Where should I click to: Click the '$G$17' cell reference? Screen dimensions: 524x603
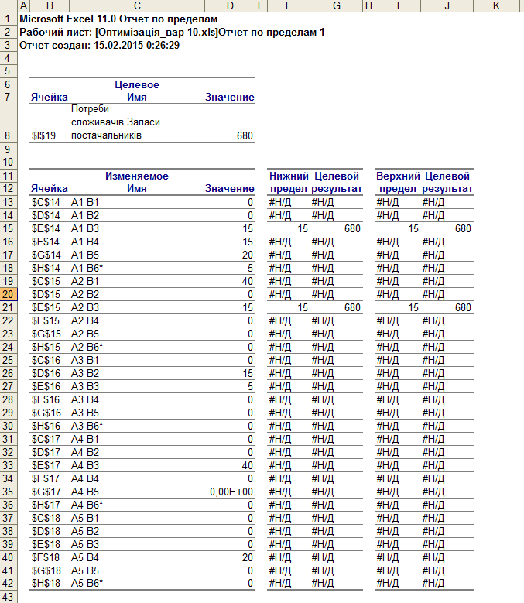[46, 492]
